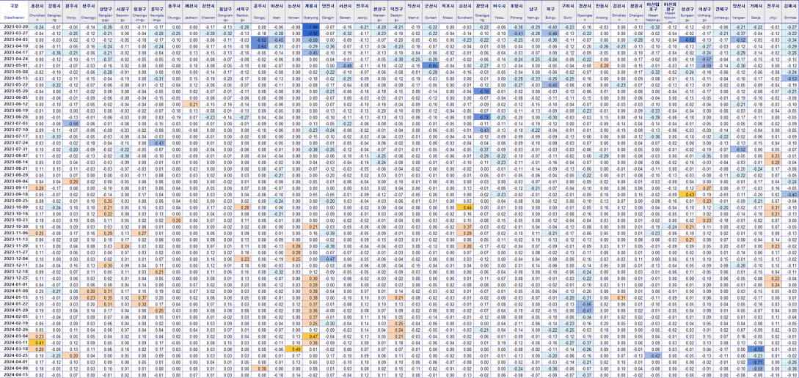Click the 2023-09-11 date row label
799x378 pixels.
(x=14, y=188)
